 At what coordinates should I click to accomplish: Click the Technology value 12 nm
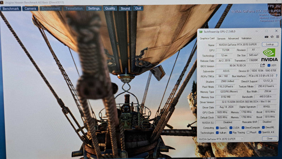click(x=224, y=56)
